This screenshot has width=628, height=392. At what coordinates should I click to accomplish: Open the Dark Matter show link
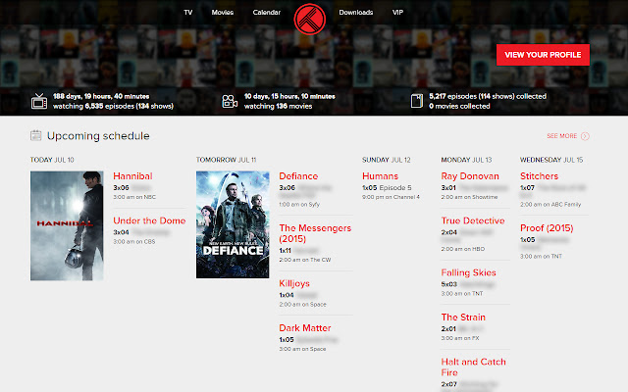point(305,328)
